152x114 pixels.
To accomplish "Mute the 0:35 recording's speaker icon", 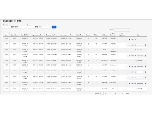I will (x=145, y=78).
